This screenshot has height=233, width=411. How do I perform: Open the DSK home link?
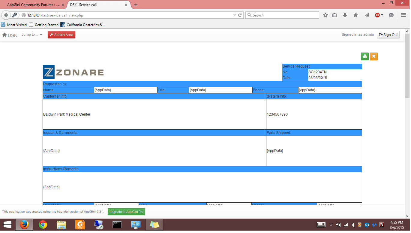10,35
